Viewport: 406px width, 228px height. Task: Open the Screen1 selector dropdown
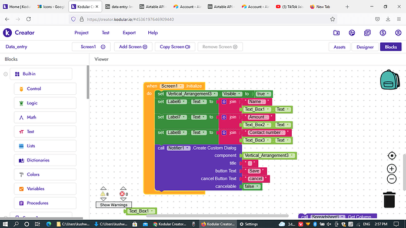pos(91,47)
